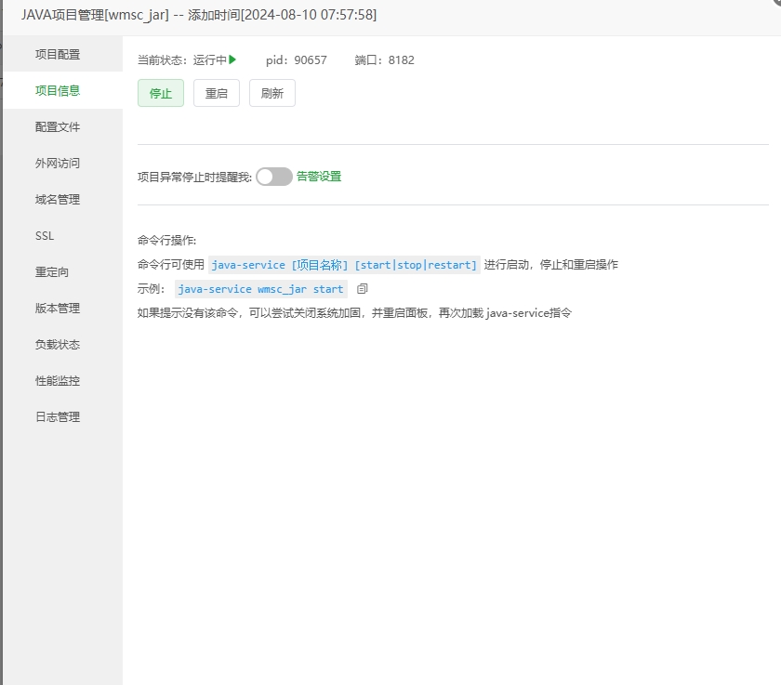
Task: Click the 项目异常停止时提醒我 label
Action: tap(194, 178)
